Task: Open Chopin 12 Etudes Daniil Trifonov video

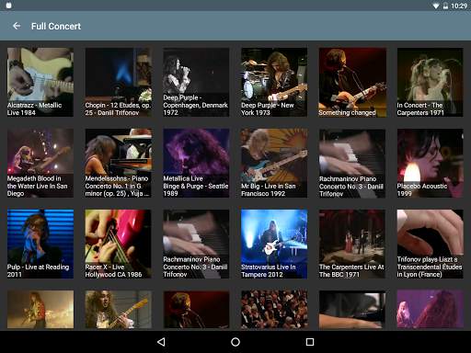Action: pyautogui.click(x=119, y=82)
